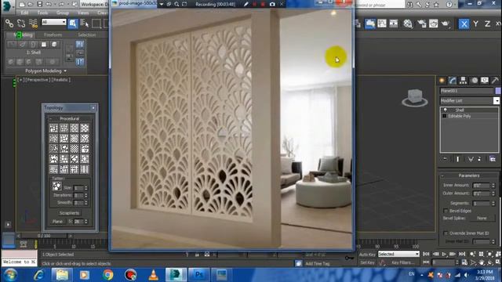Image resolution: width=502 pixels, height=282 pixels.
Task: Click the Plane001 object color swatch
Action: pyautogui.click(x=498, y=91)
